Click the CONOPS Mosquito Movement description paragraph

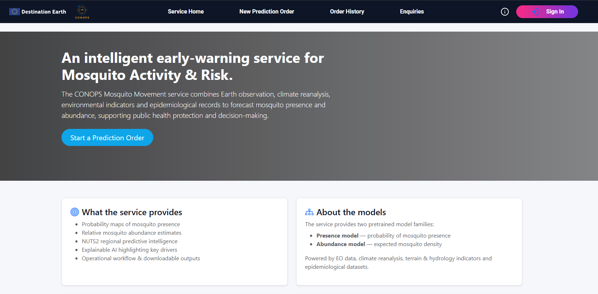196,105
